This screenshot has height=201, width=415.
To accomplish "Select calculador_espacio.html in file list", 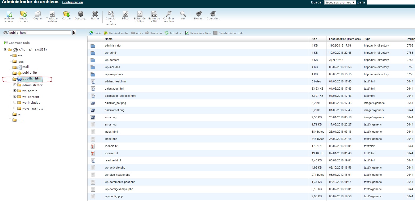I will pos(120,96).
